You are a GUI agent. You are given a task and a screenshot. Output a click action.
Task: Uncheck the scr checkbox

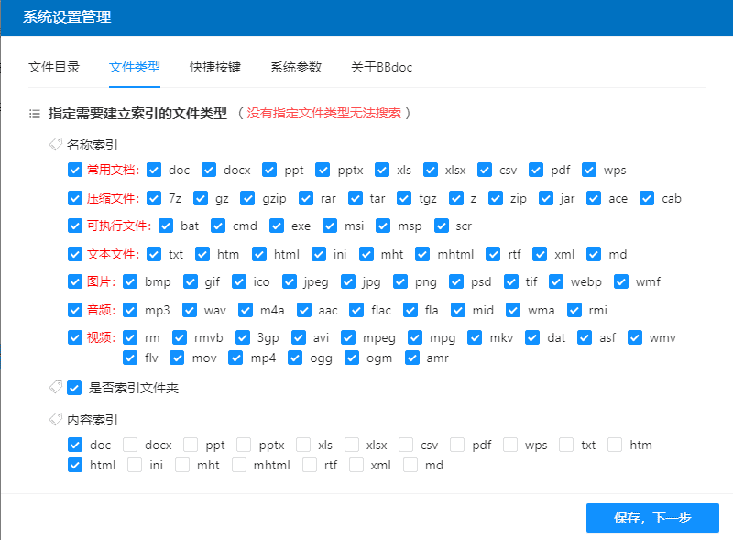442,226
